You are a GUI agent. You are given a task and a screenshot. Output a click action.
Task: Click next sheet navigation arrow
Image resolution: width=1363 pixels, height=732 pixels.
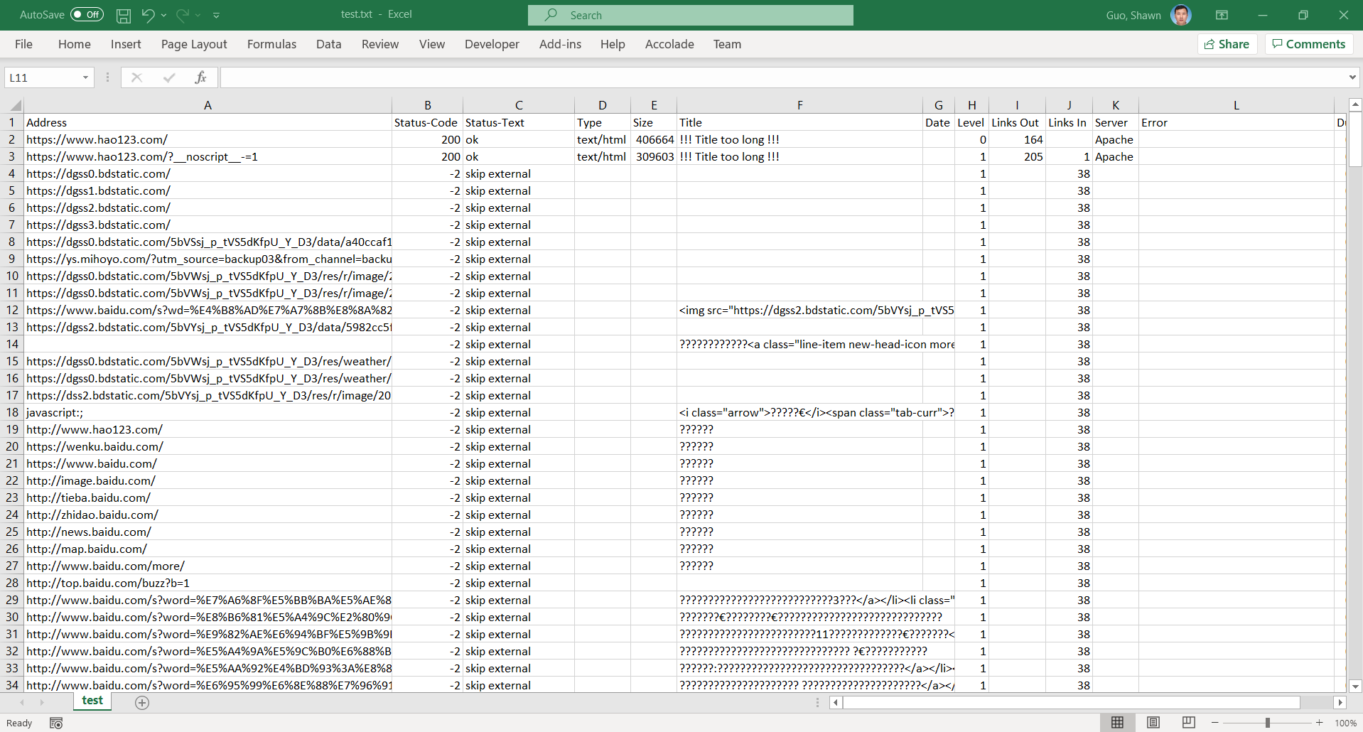tap(42, 703)
